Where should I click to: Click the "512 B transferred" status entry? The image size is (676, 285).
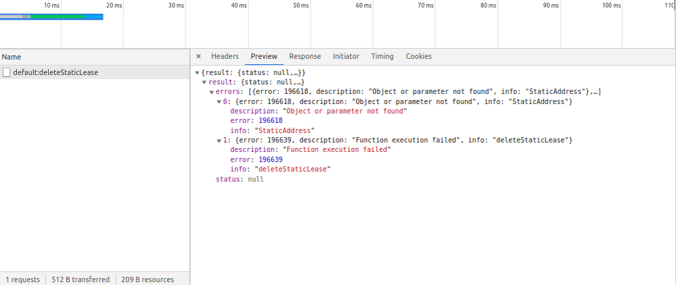click(81, 280)
